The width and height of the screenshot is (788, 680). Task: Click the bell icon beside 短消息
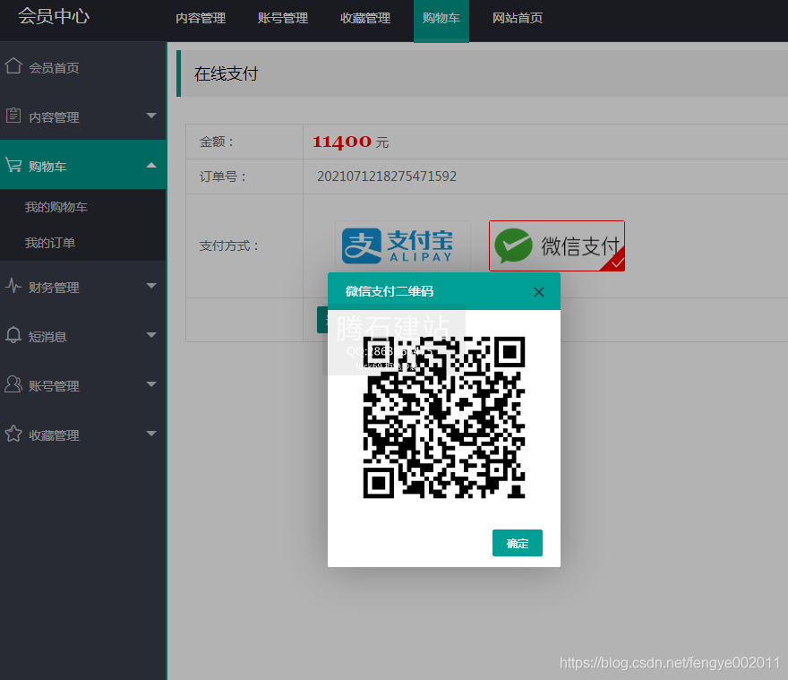13,335
